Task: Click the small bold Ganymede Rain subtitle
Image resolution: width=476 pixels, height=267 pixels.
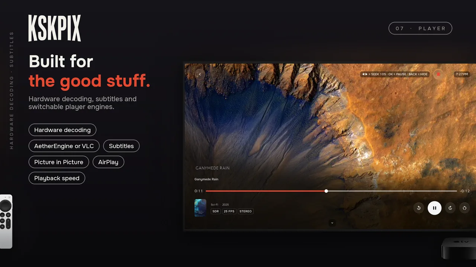Action: pyautogui.click(x=206, y=179)
